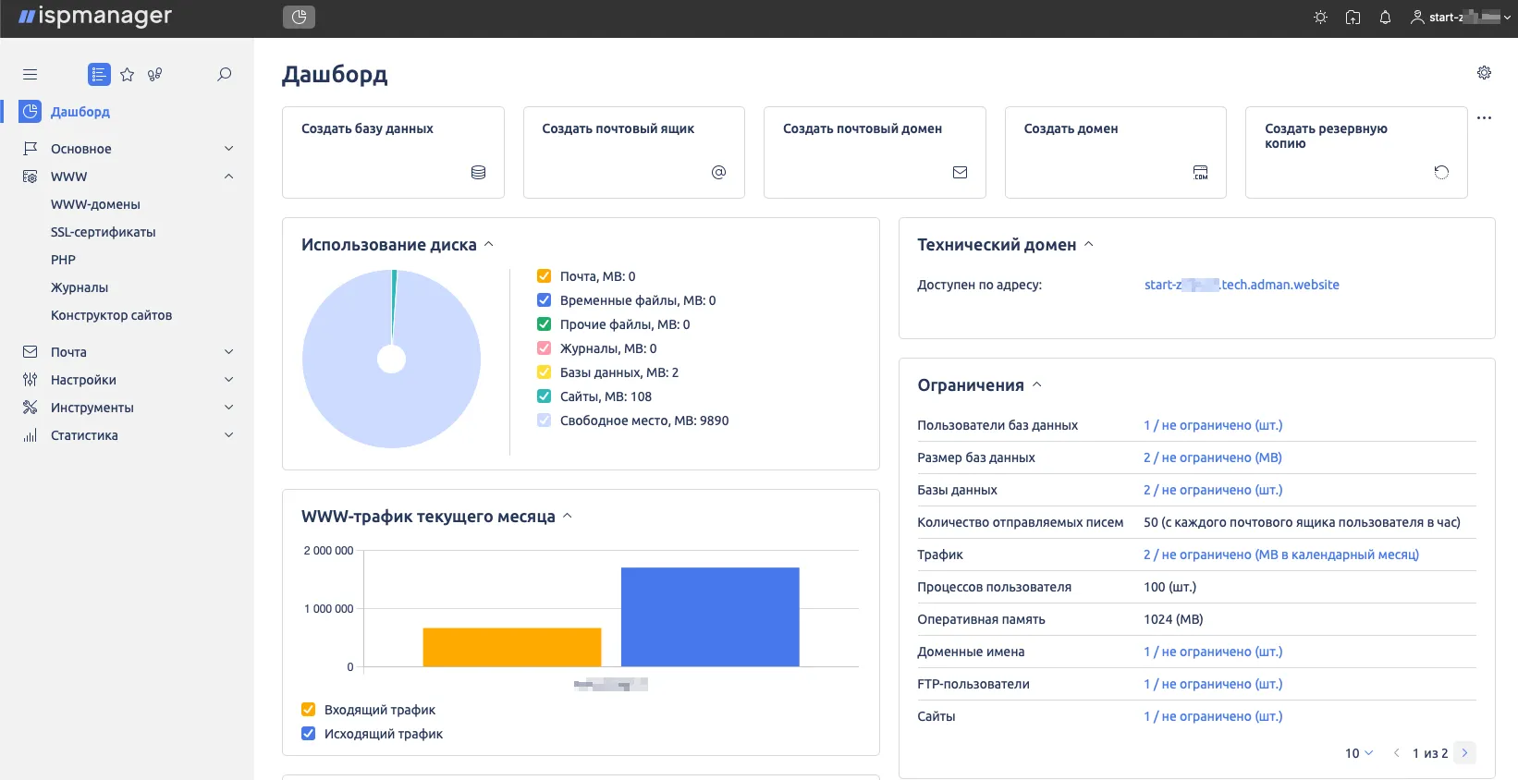The width and height of the screenshot is (1518, 780).
Task: Click the orange incoming traffic bar
Action: pyautogui.click(x=512, y=647)
